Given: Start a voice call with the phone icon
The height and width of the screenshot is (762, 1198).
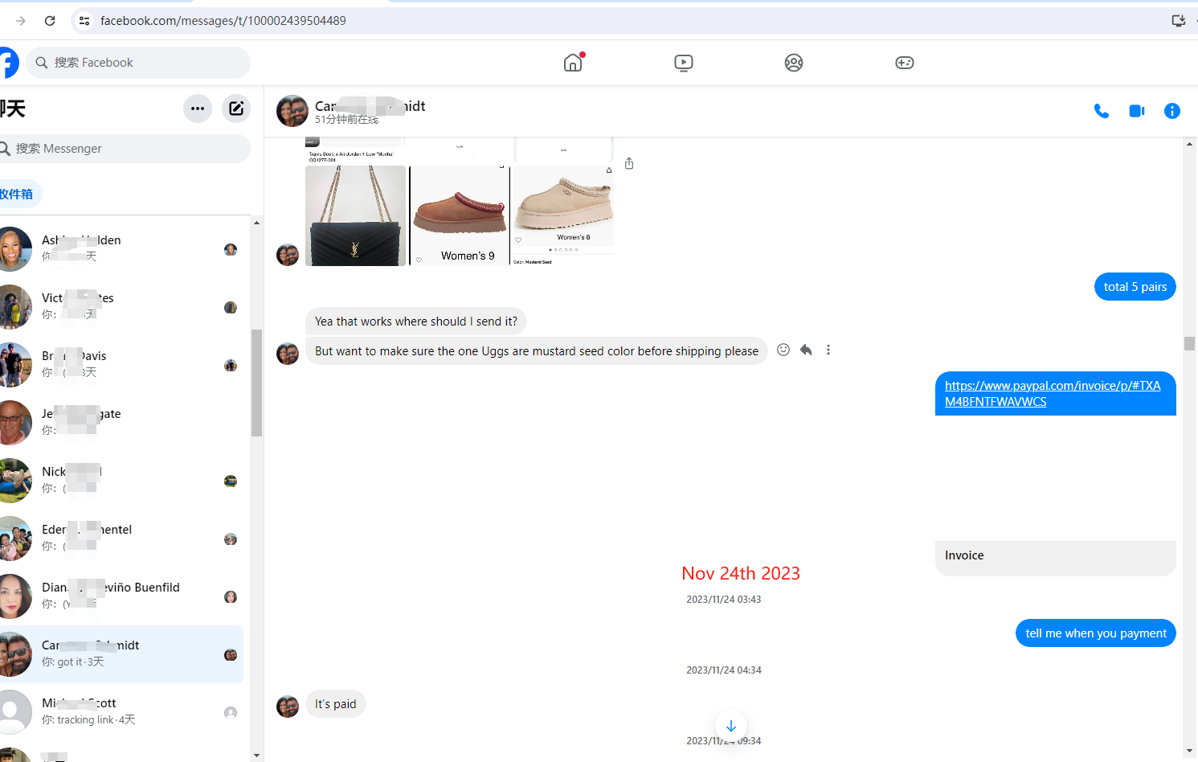Looking at the screenshot, I should (1101, 111).
